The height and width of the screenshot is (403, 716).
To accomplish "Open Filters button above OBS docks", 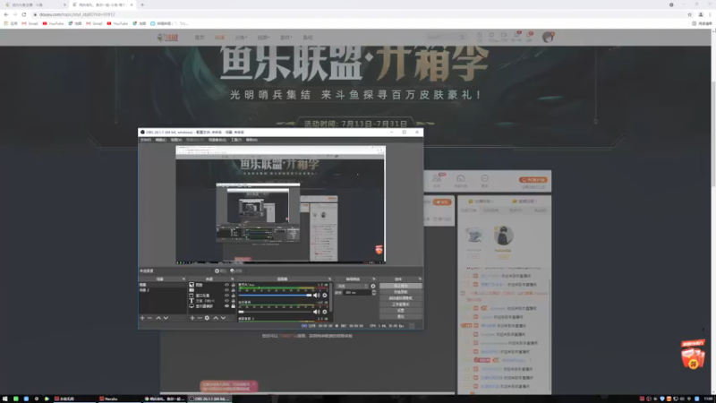I will 236,271.
